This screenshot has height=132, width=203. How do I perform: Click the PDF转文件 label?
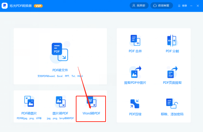click(x=60, y=70)
